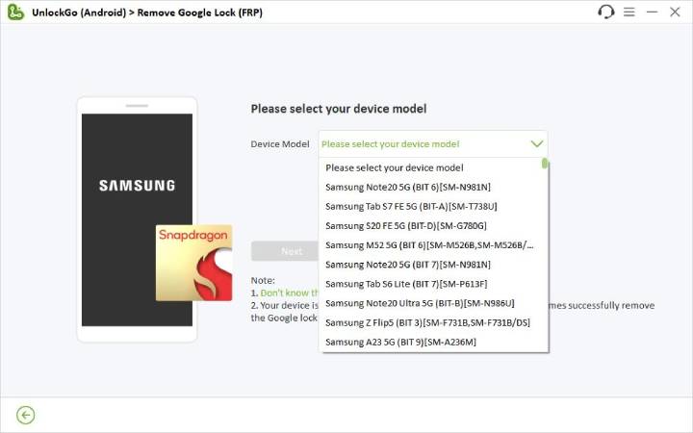The height and width of the screenshot is (433, 693).
Task: Open the headset support icon
Action: 606,12
